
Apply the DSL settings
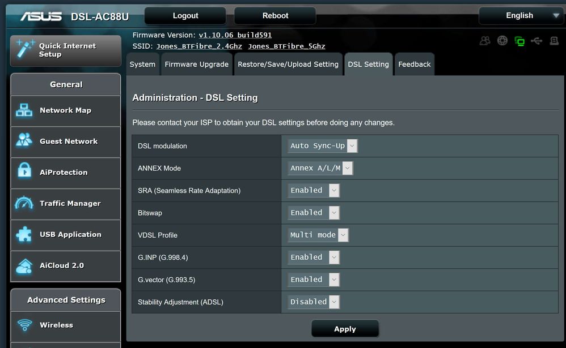[345, 328]
